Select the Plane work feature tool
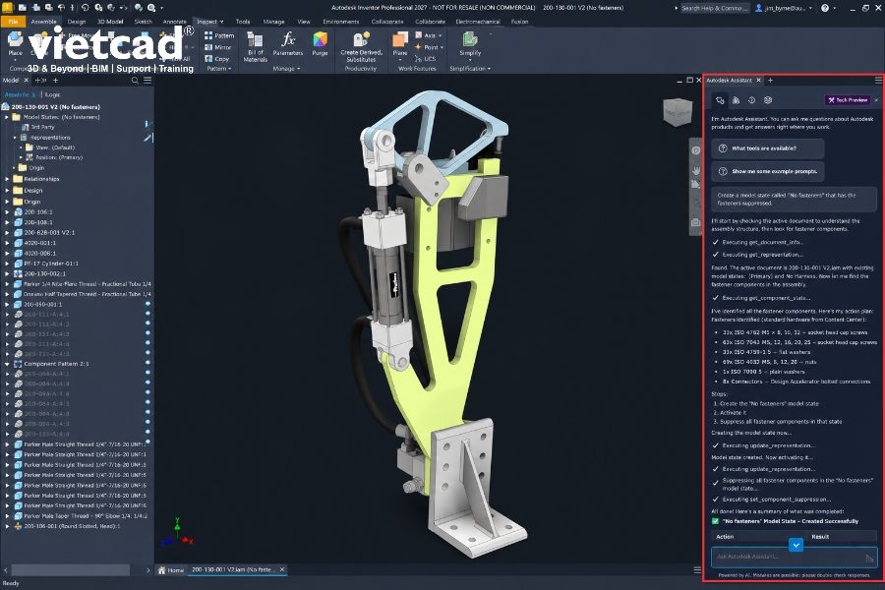 pyautogui.click(x=400, y=44)
